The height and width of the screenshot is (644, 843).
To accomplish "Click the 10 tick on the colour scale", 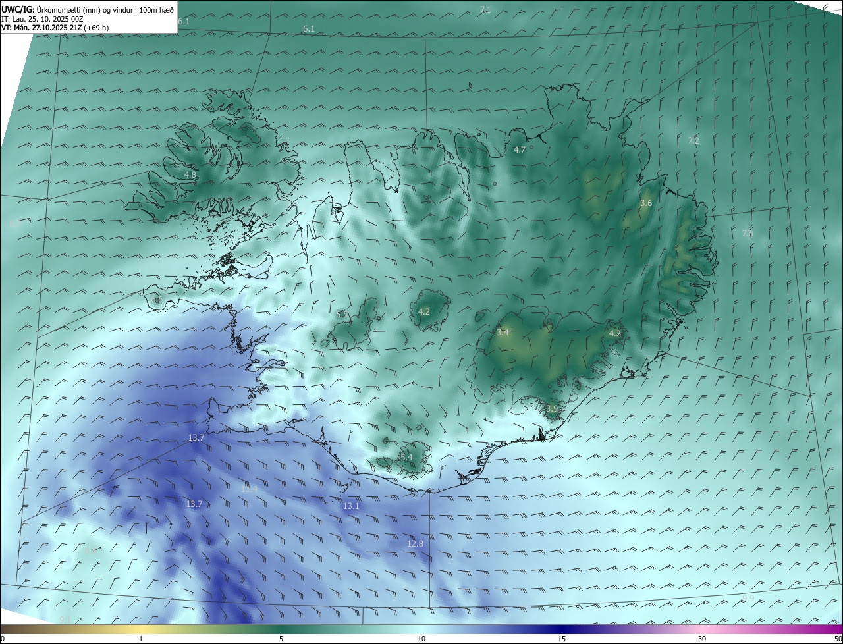I will coord(421,639).
